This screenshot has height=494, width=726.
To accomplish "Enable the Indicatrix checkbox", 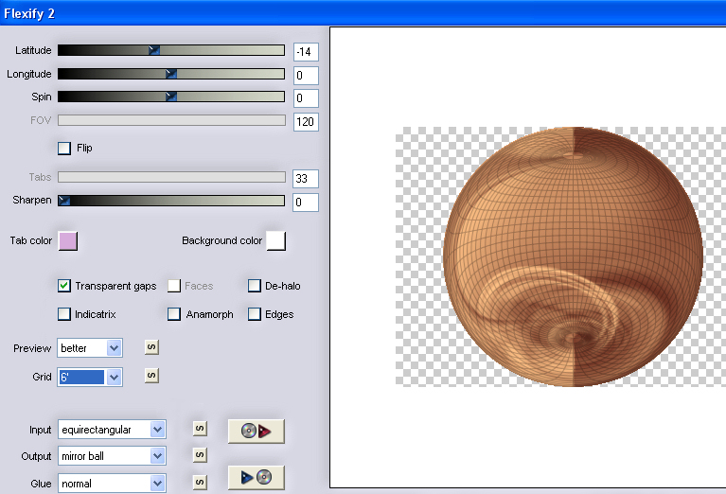I will [64, 314].
